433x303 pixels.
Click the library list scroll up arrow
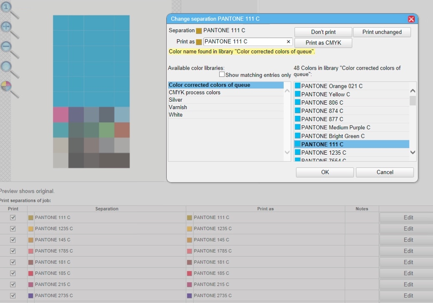click(x=287, y=91)
